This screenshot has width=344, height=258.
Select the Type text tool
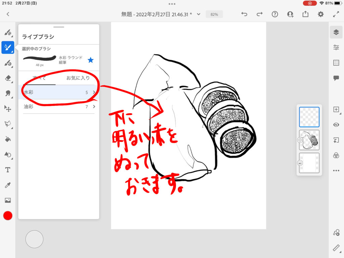7,170
